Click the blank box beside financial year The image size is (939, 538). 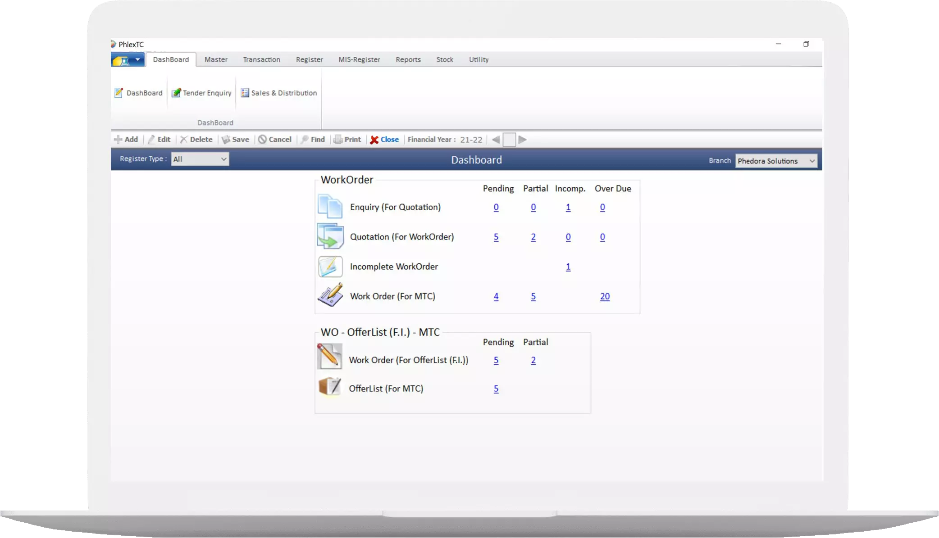[509, 140]
